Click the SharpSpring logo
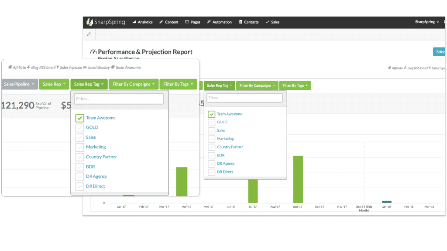Image resolution: width=447 pixels, height=251 pixels. click(106, 22)
